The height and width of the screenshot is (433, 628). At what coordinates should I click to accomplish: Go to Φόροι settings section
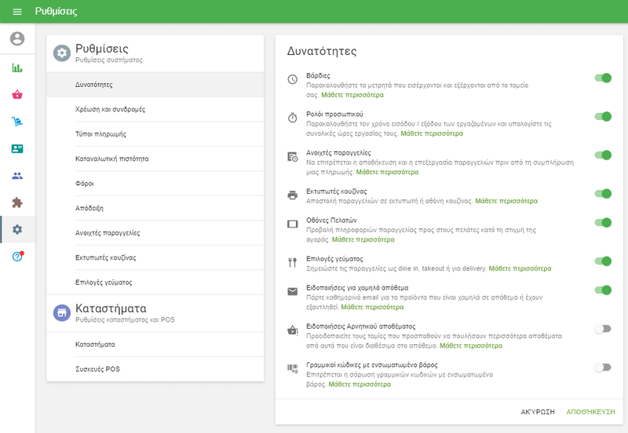point(83,184)
